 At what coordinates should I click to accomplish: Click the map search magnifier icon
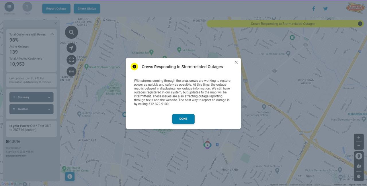click(71, 32)
